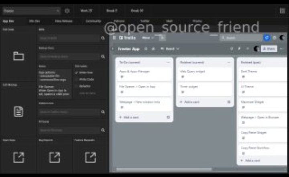Launch the Bug Reports external link icon

tap(54, 157)
